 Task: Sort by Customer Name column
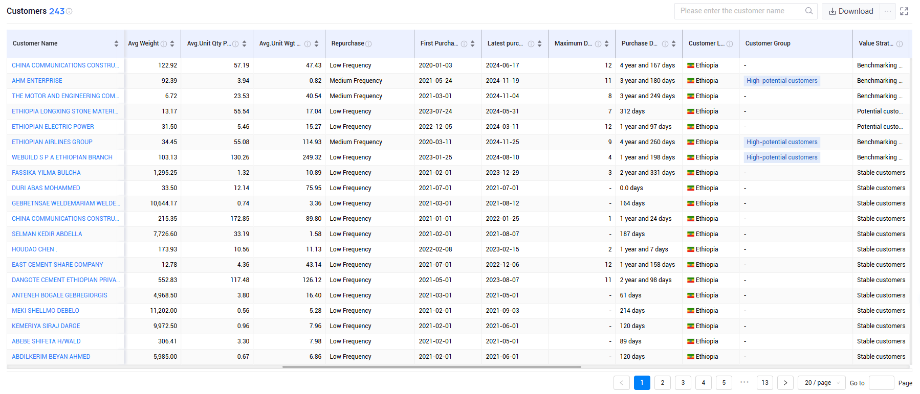click(116, 44)
